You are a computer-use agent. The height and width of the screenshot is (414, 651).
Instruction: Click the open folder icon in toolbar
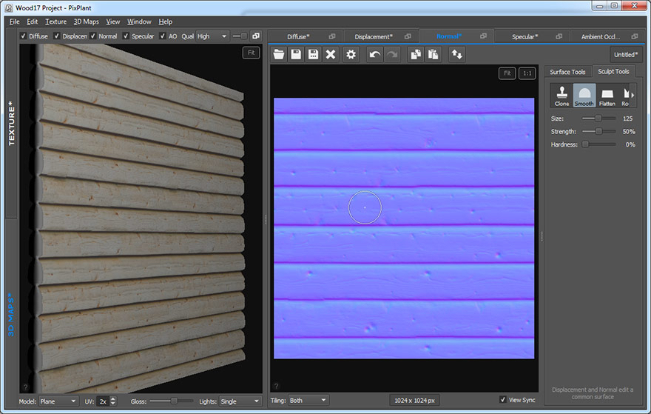(x=279, y=55)
